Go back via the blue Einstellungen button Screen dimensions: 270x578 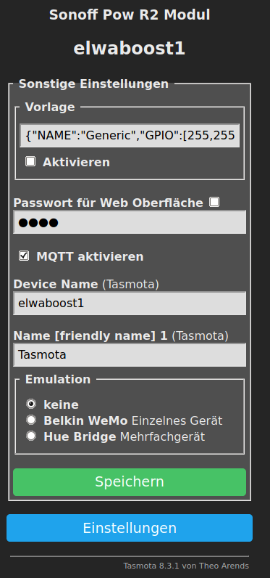[130, 528]
